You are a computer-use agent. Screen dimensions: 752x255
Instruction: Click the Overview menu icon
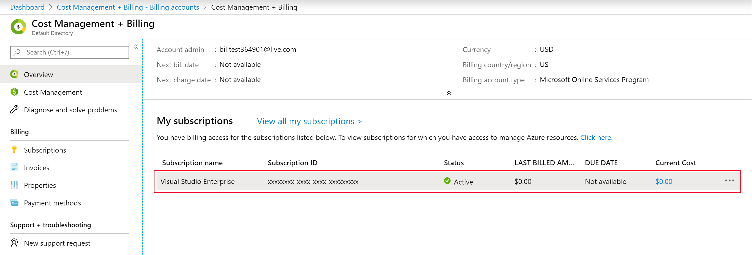pos(14,74)
